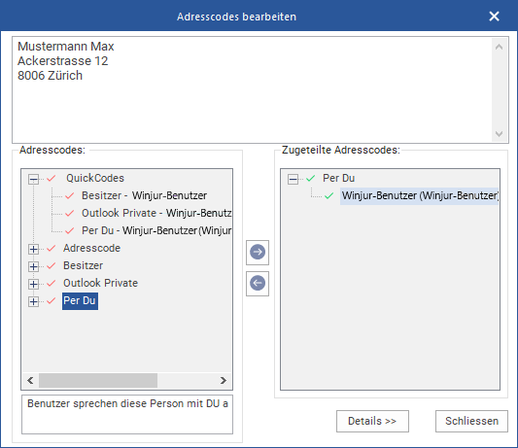Select Besitzer - Winjur-Benutzer quick code
The width and height of the screenshot is (518, 448).
coord(145,195)
